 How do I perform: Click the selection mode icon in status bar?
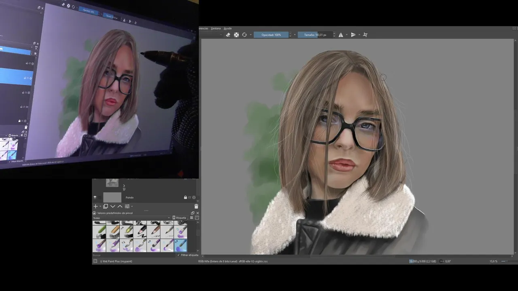[x=95, y=261]
